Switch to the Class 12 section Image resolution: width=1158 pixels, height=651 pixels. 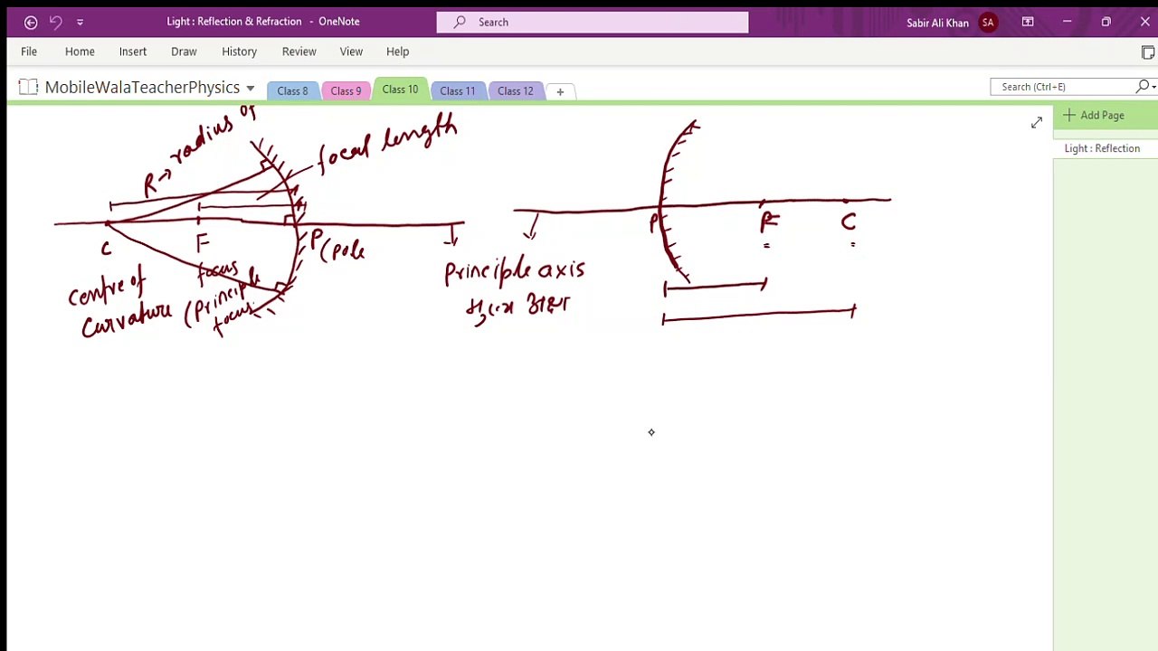pos(516,90)
